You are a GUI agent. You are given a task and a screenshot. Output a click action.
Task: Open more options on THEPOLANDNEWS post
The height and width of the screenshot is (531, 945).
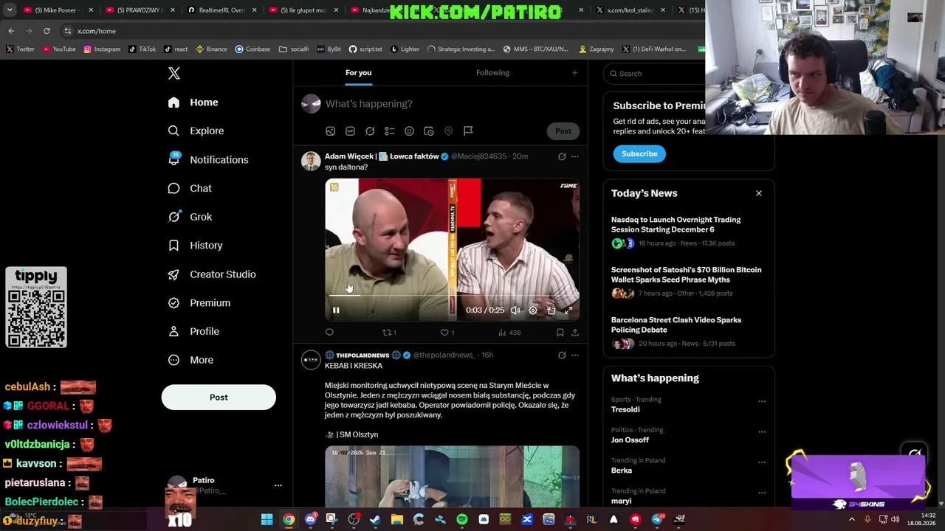coord(575,355)
